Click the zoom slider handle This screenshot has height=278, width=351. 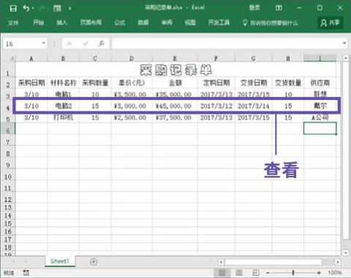tap(293, 273)
